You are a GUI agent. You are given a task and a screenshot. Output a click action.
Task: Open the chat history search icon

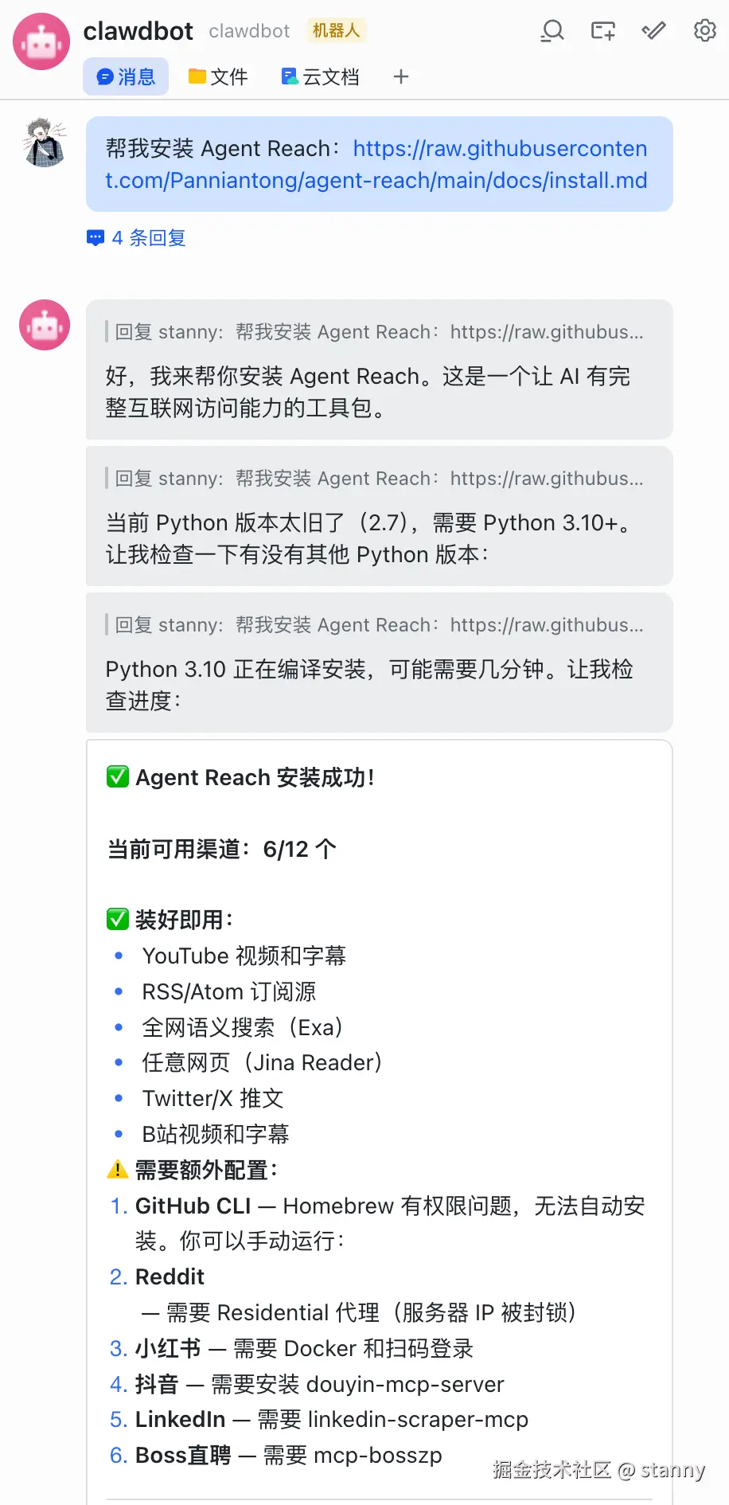(x=552, y=31)
